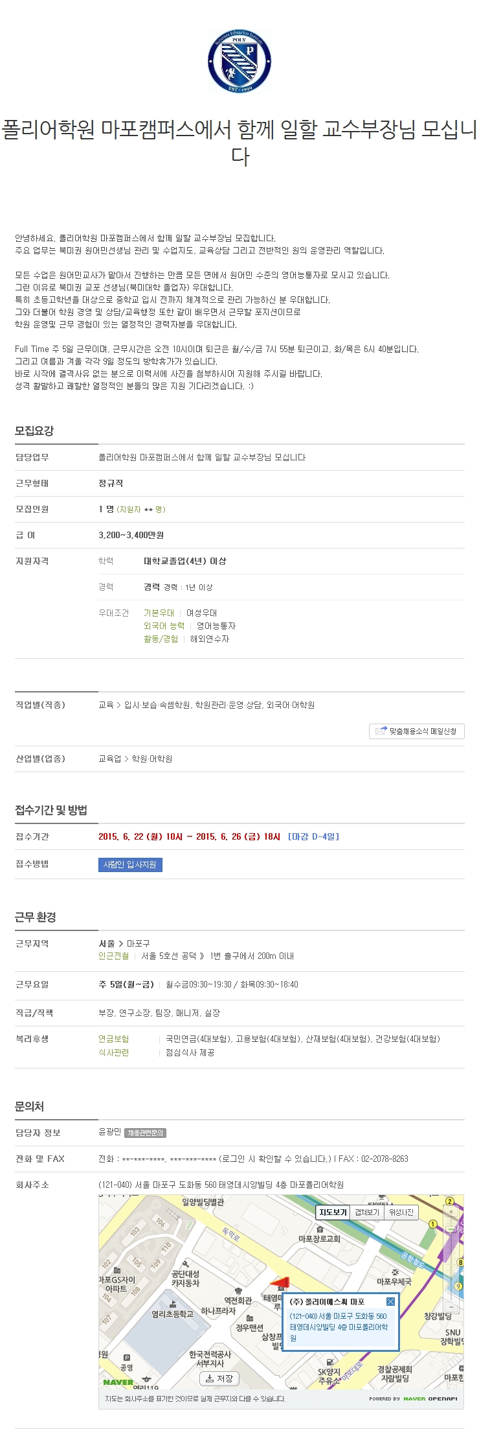
Task: Click the 활동/경험 preference link
Action: [x=161, y=639]
